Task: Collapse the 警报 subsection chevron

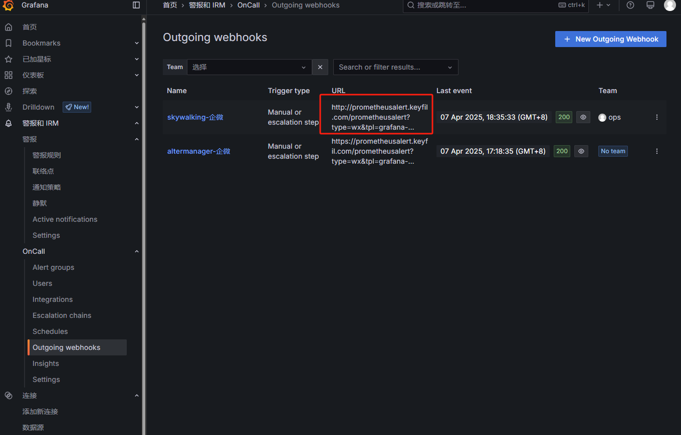Action: coord(137,139)
